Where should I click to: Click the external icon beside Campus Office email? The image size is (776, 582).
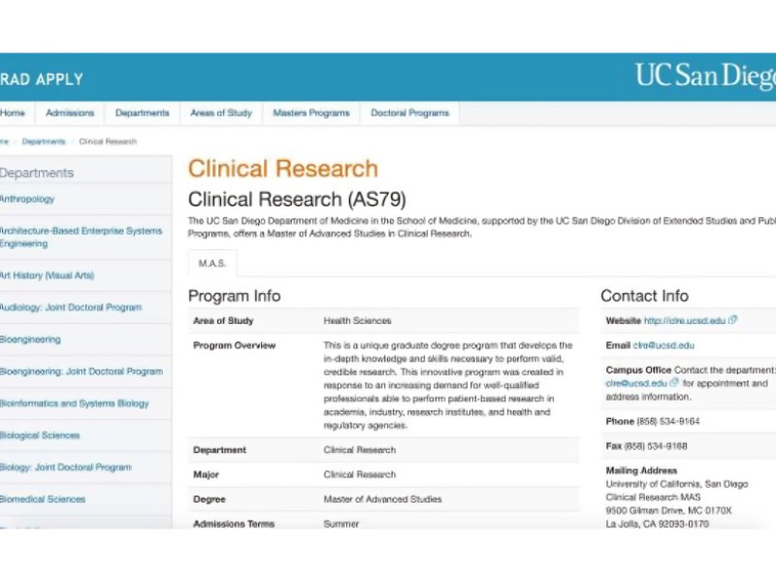(674, 382)
